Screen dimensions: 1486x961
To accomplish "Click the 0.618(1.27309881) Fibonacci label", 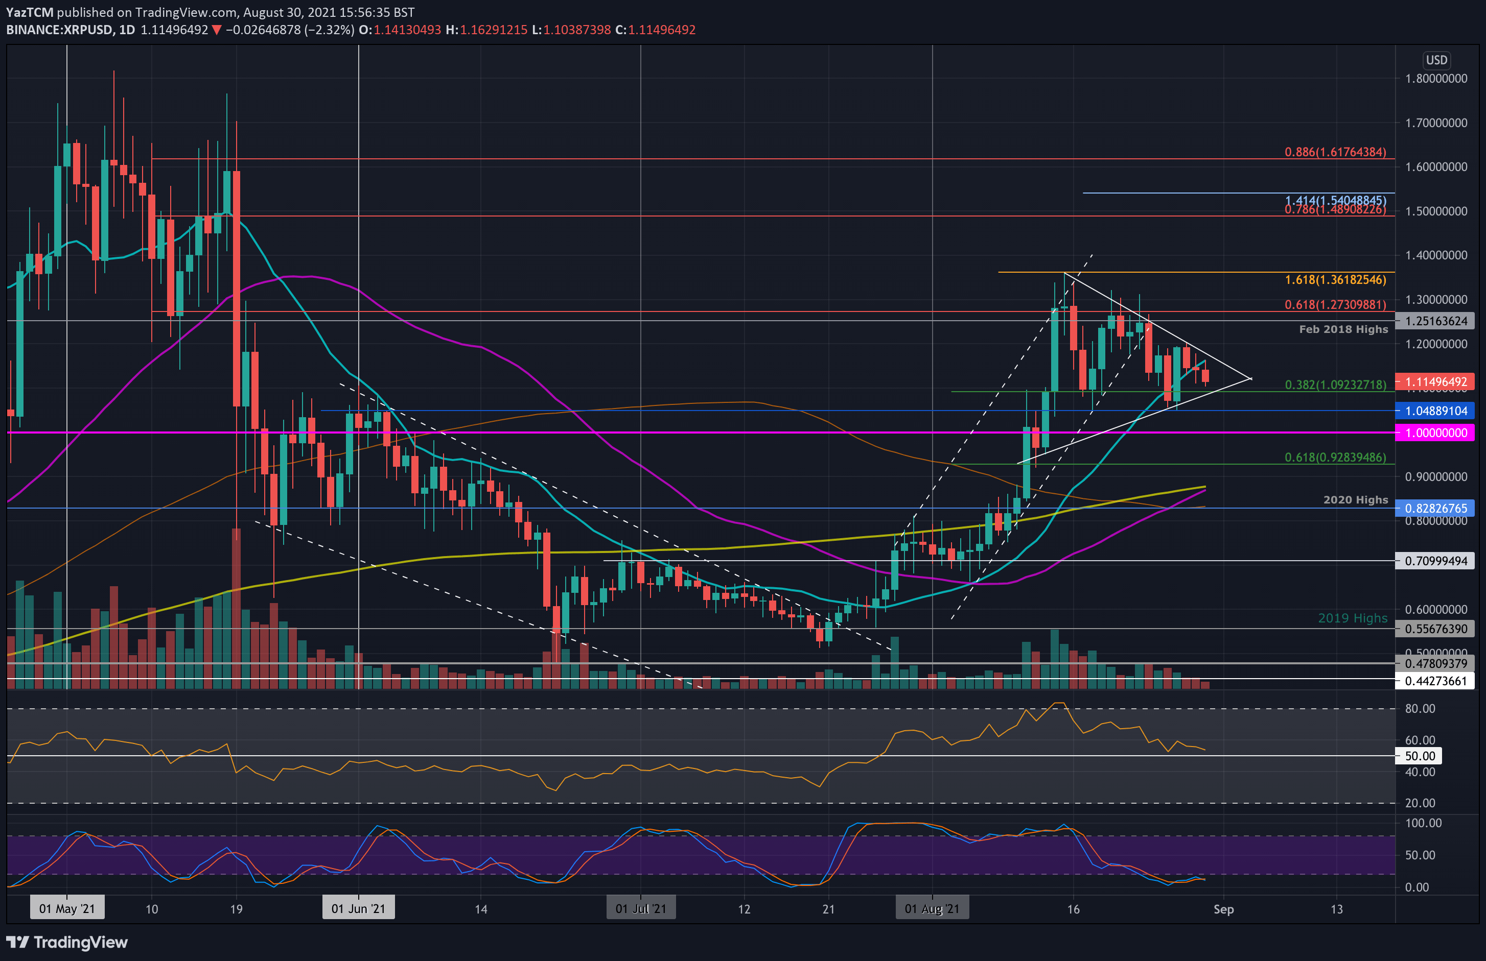I will [x=1336, y=304].
